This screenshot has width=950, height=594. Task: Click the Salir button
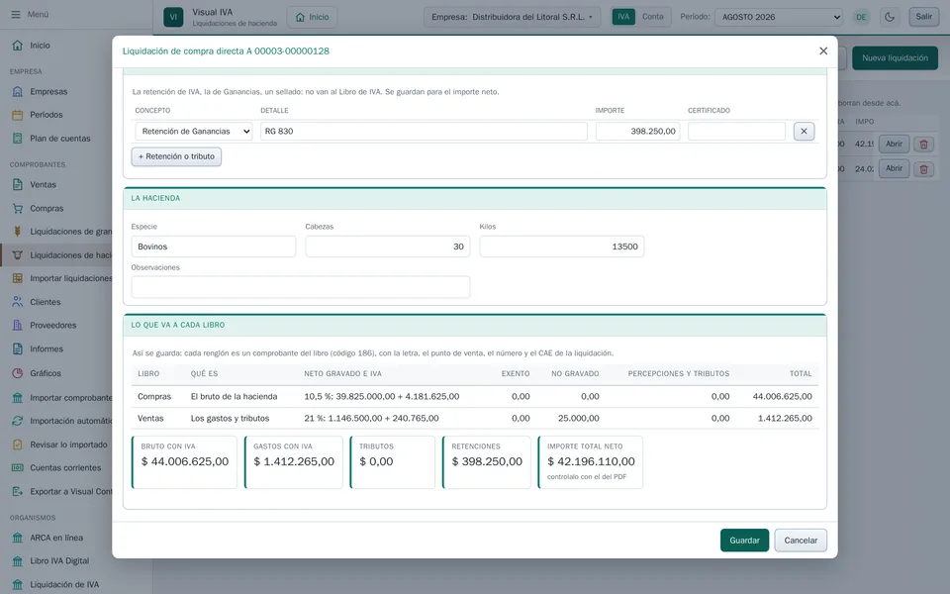click(x=924, y=17)
